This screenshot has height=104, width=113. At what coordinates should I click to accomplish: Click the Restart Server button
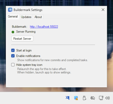pos(22,39)
